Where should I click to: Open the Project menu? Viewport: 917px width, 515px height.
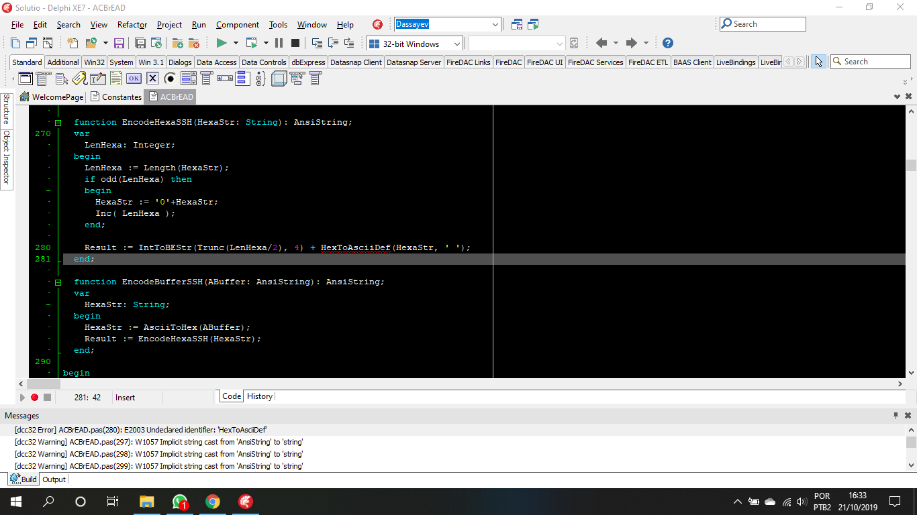tap(169, 25)
